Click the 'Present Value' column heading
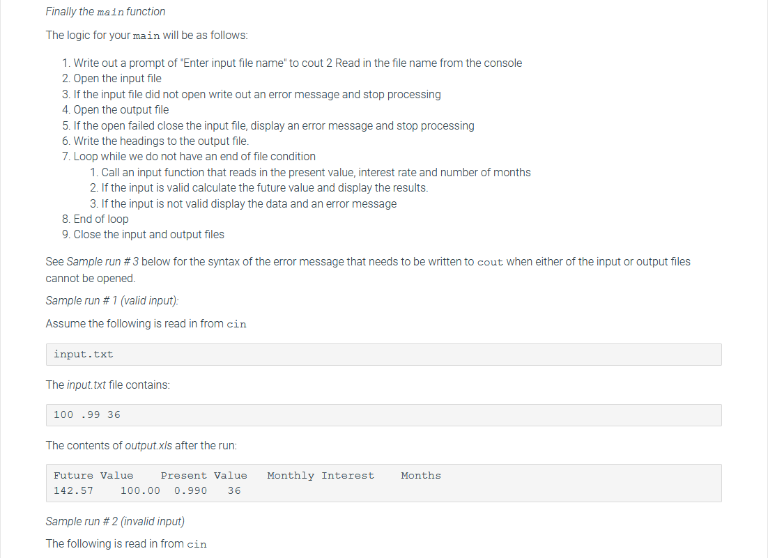The image size is (768, 558). tap(203, 475)
